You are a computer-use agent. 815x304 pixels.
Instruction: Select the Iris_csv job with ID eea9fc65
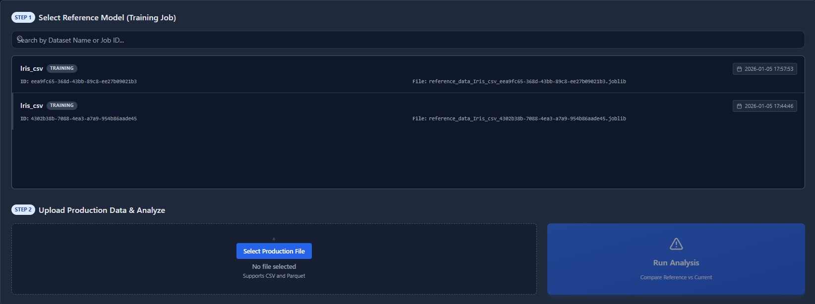[407, 75]
